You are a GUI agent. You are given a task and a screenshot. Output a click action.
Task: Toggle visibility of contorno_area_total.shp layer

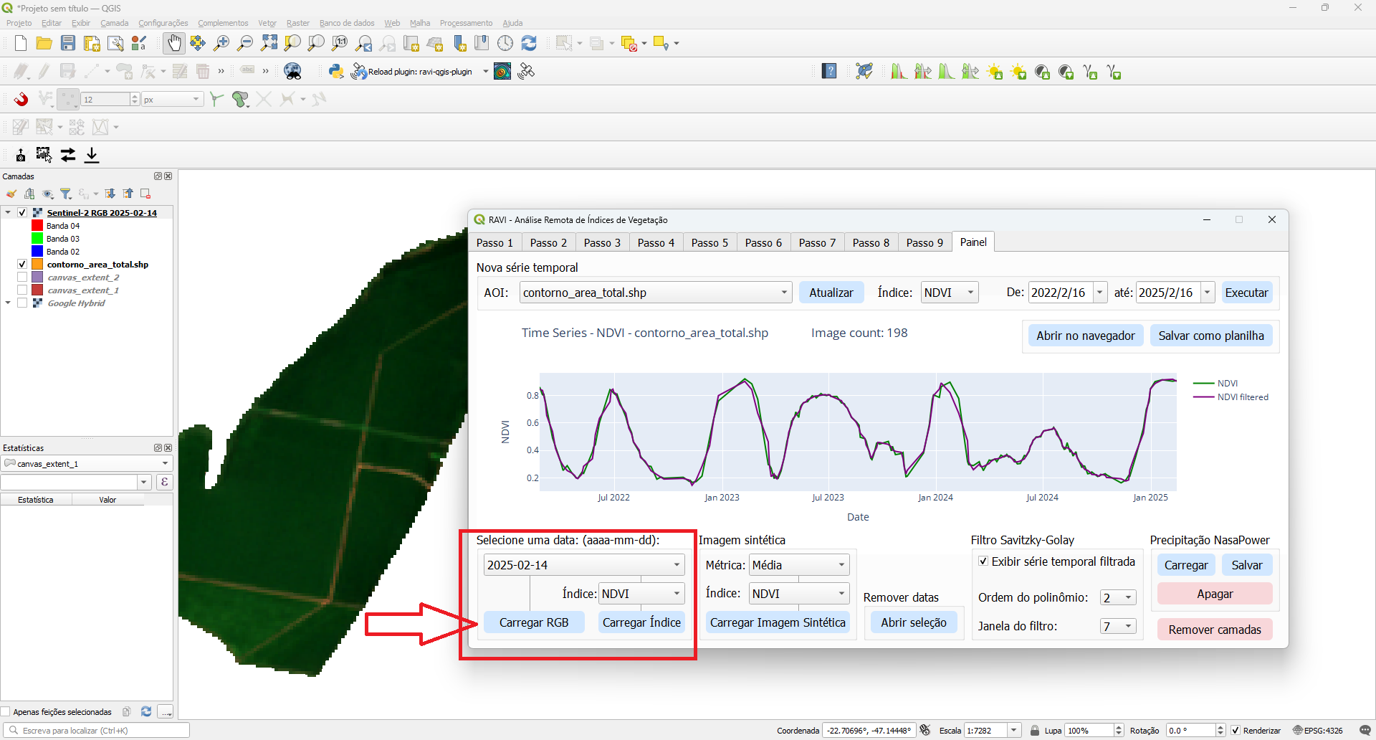coord(22,264)
